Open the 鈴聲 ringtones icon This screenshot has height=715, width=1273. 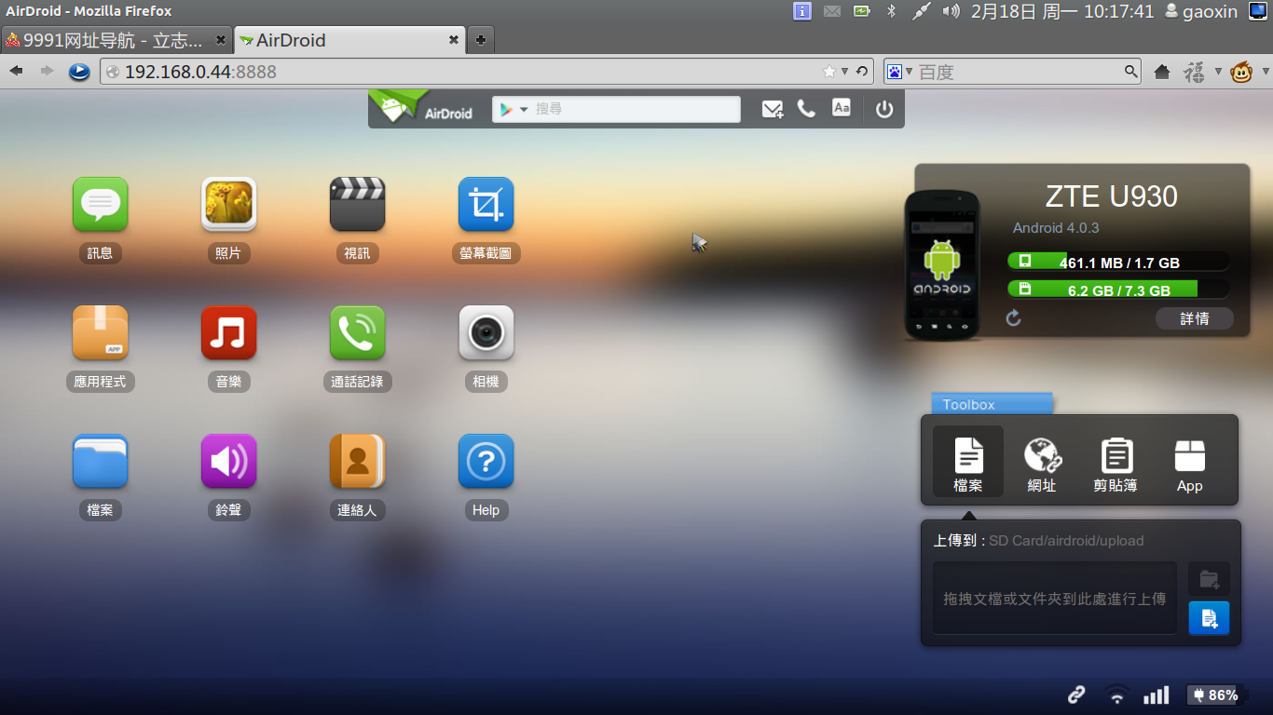click(x=229, y=461)
